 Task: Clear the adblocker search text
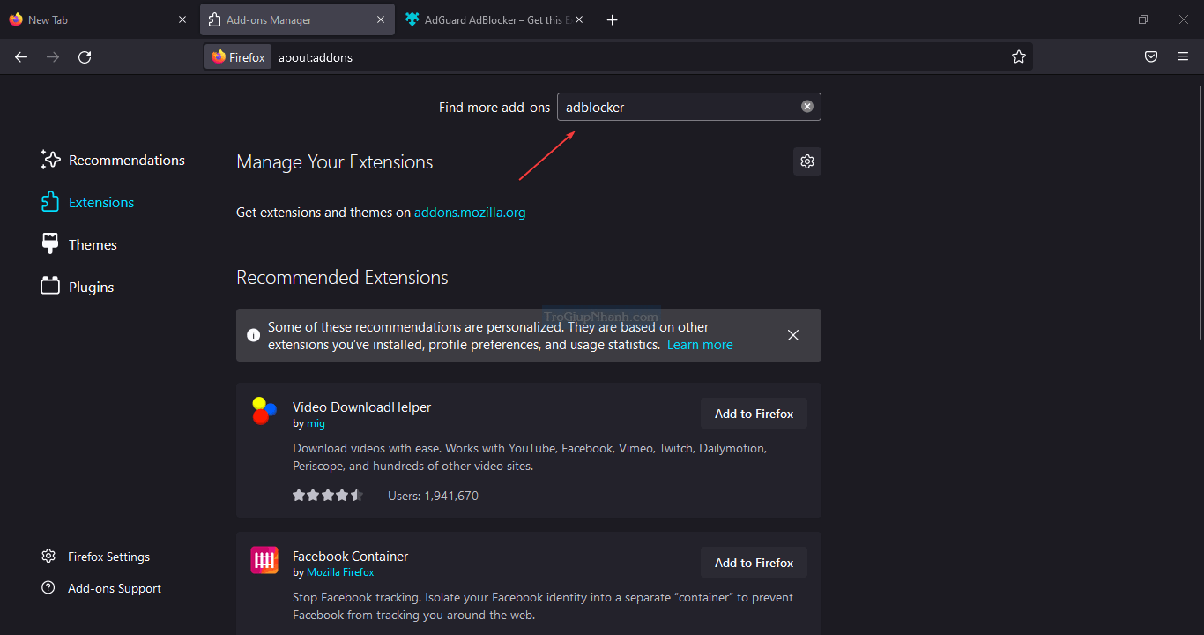(x=807, y=107)
